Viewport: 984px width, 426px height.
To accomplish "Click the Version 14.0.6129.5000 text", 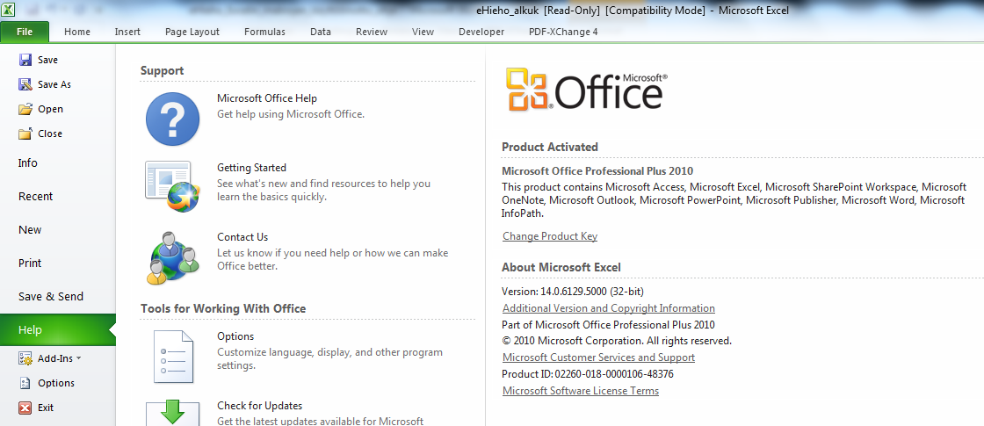I will (572, 291).
